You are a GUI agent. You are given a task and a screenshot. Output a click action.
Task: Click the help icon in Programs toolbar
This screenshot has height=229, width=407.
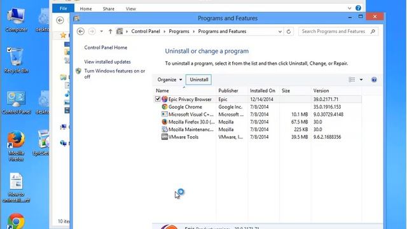click(374, 80)
